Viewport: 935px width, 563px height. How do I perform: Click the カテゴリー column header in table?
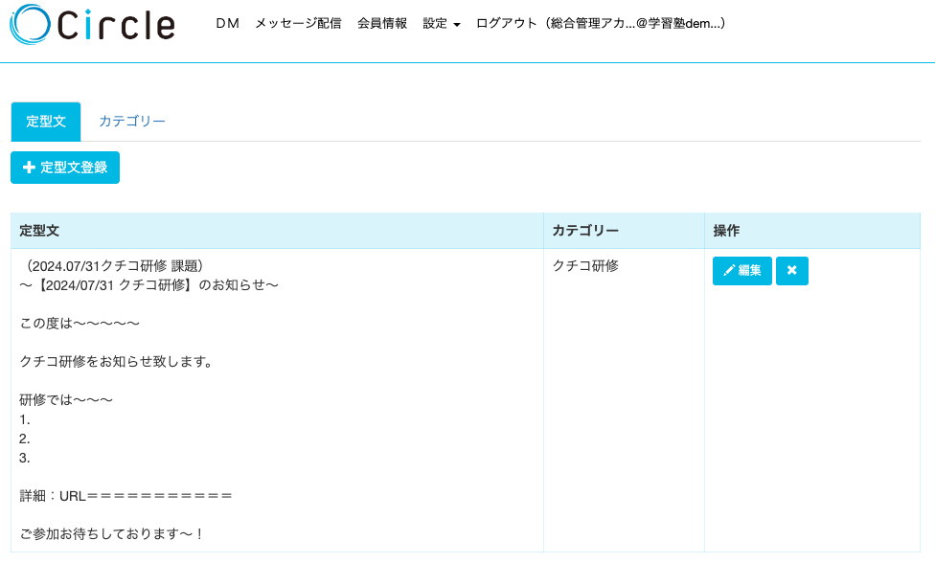[585, 231]
